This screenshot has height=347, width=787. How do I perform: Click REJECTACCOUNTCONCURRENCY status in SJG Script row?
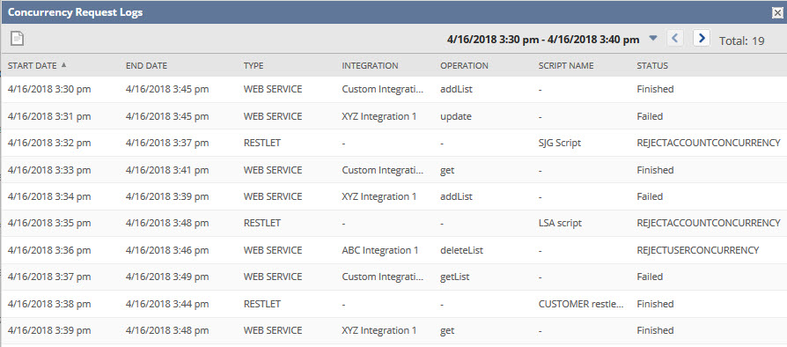(709, 144)
